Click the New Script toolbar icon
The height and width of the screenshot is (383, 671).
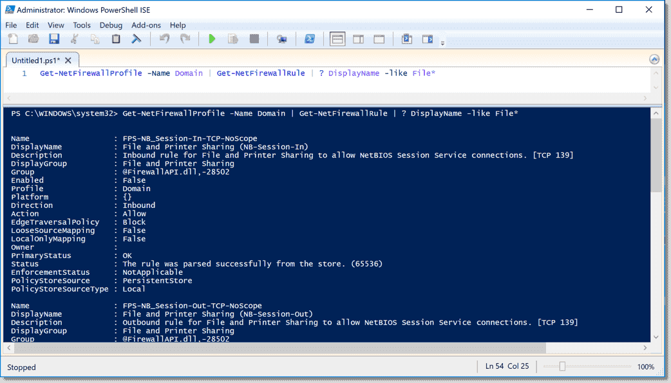[x=13, y=39]
